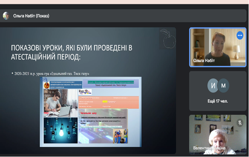The height and width of the screenshot is (157, 249).
Task: Select the 'И' participant avatar circle
Action: (213, 86)
